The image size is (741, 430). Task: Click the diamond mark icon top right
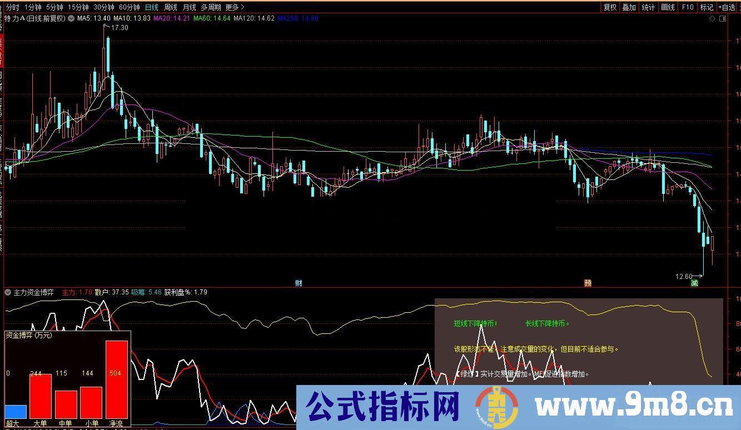[x=713, y=18]
